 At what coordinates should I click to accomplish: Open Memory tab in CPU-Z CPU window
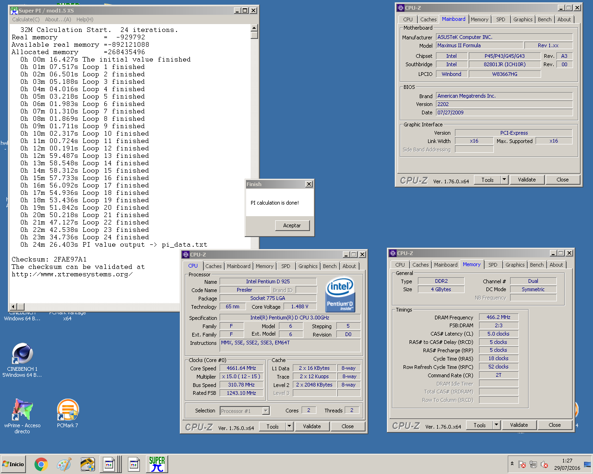coord(265,266)
